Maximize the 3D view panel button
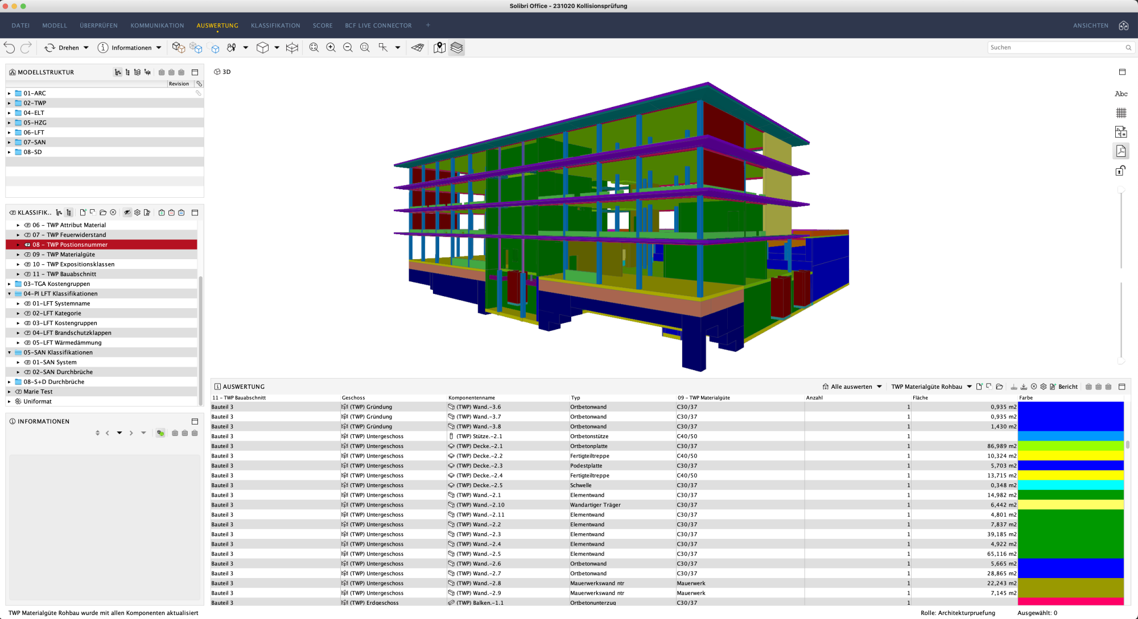Viewport: 1138px width, 619px height. (x=1122, y=72)
